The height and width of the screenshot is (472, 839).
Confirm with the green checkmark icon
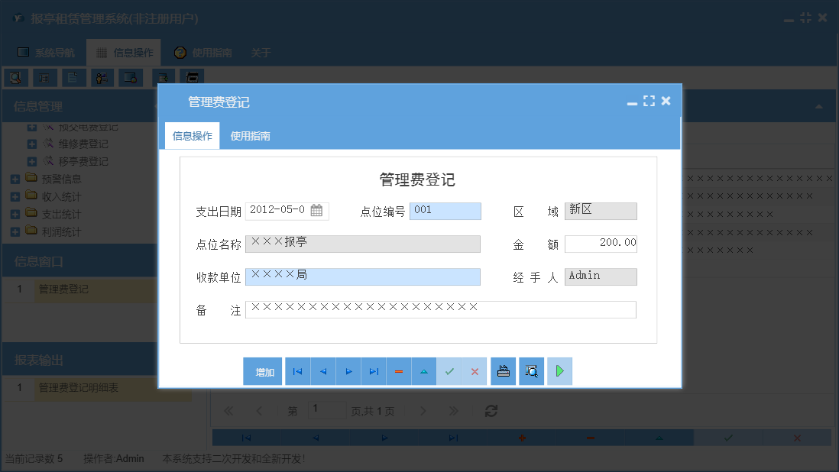(x=449, y=371)
